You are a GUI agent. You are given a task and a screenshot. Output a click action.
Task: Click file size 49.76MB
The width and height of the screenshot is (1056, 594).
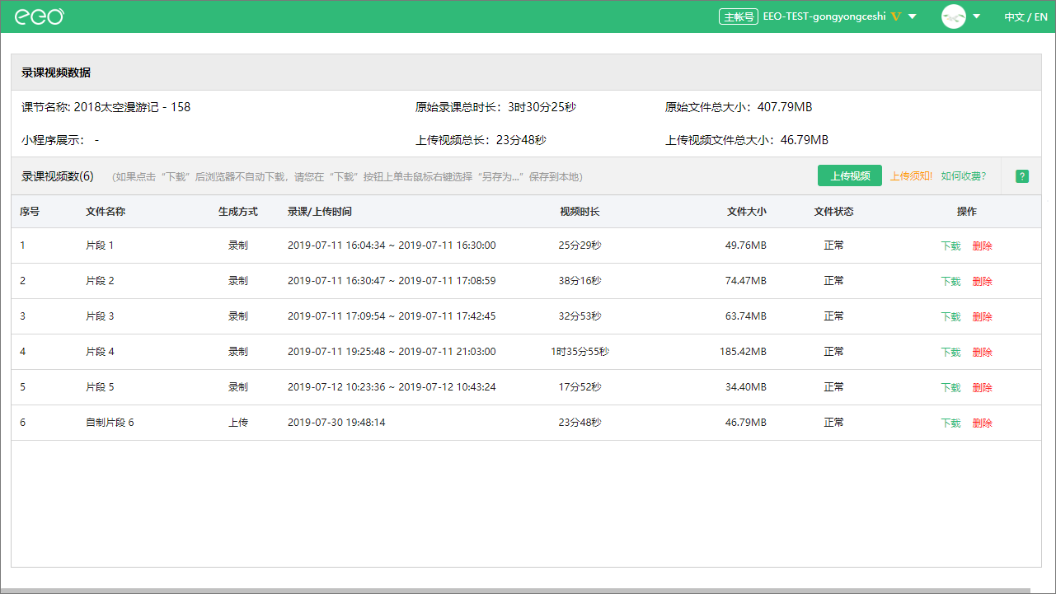click(746, 246)
